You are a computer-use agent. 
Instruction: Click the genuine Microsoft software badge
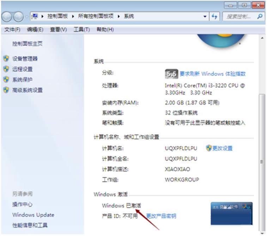coord(232,213)
